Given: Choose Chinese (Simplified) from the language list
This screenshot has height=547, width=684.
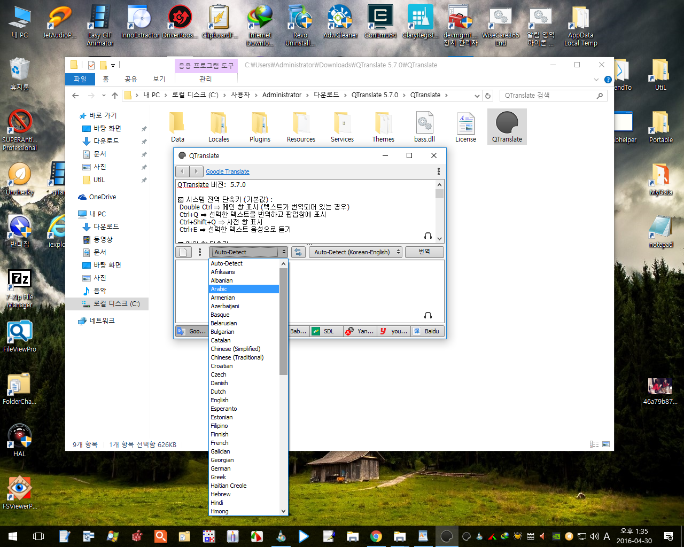Looking at the screenshot, I should 244,349.
